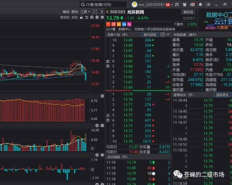
Task: Open the mail messages icon
Action: [x=192, y=4]
